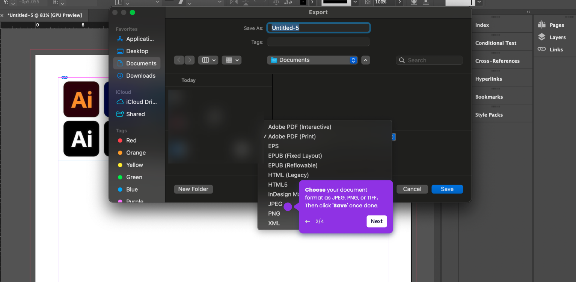576x282 pixels.
Task: Click the Search field in Export dialog
Action: coord(430,60)
